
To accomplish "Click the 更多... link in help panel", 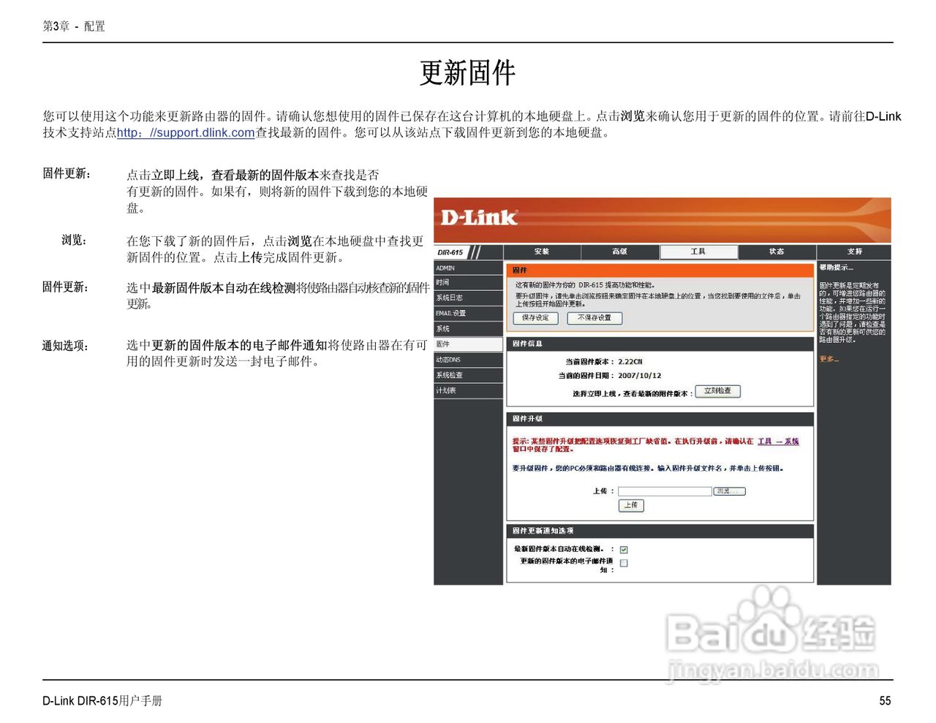I will [x=829, y=359].
